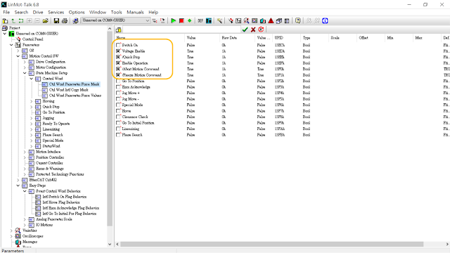Open the Tools menu
Viewport: 450px width, 253px height.
pos(116,13)
